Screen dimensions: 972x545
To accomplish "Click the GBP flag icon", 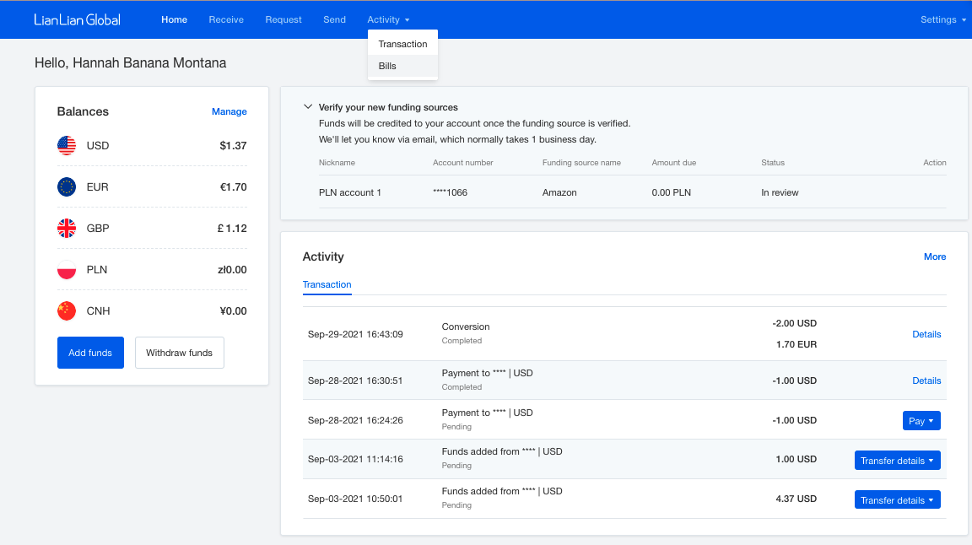I will coord(67,228).
